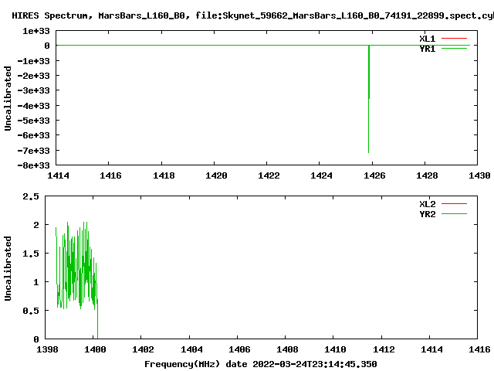Click the 1404 x-axis tick label
The image size is (494, 371).
pos(191,349)
